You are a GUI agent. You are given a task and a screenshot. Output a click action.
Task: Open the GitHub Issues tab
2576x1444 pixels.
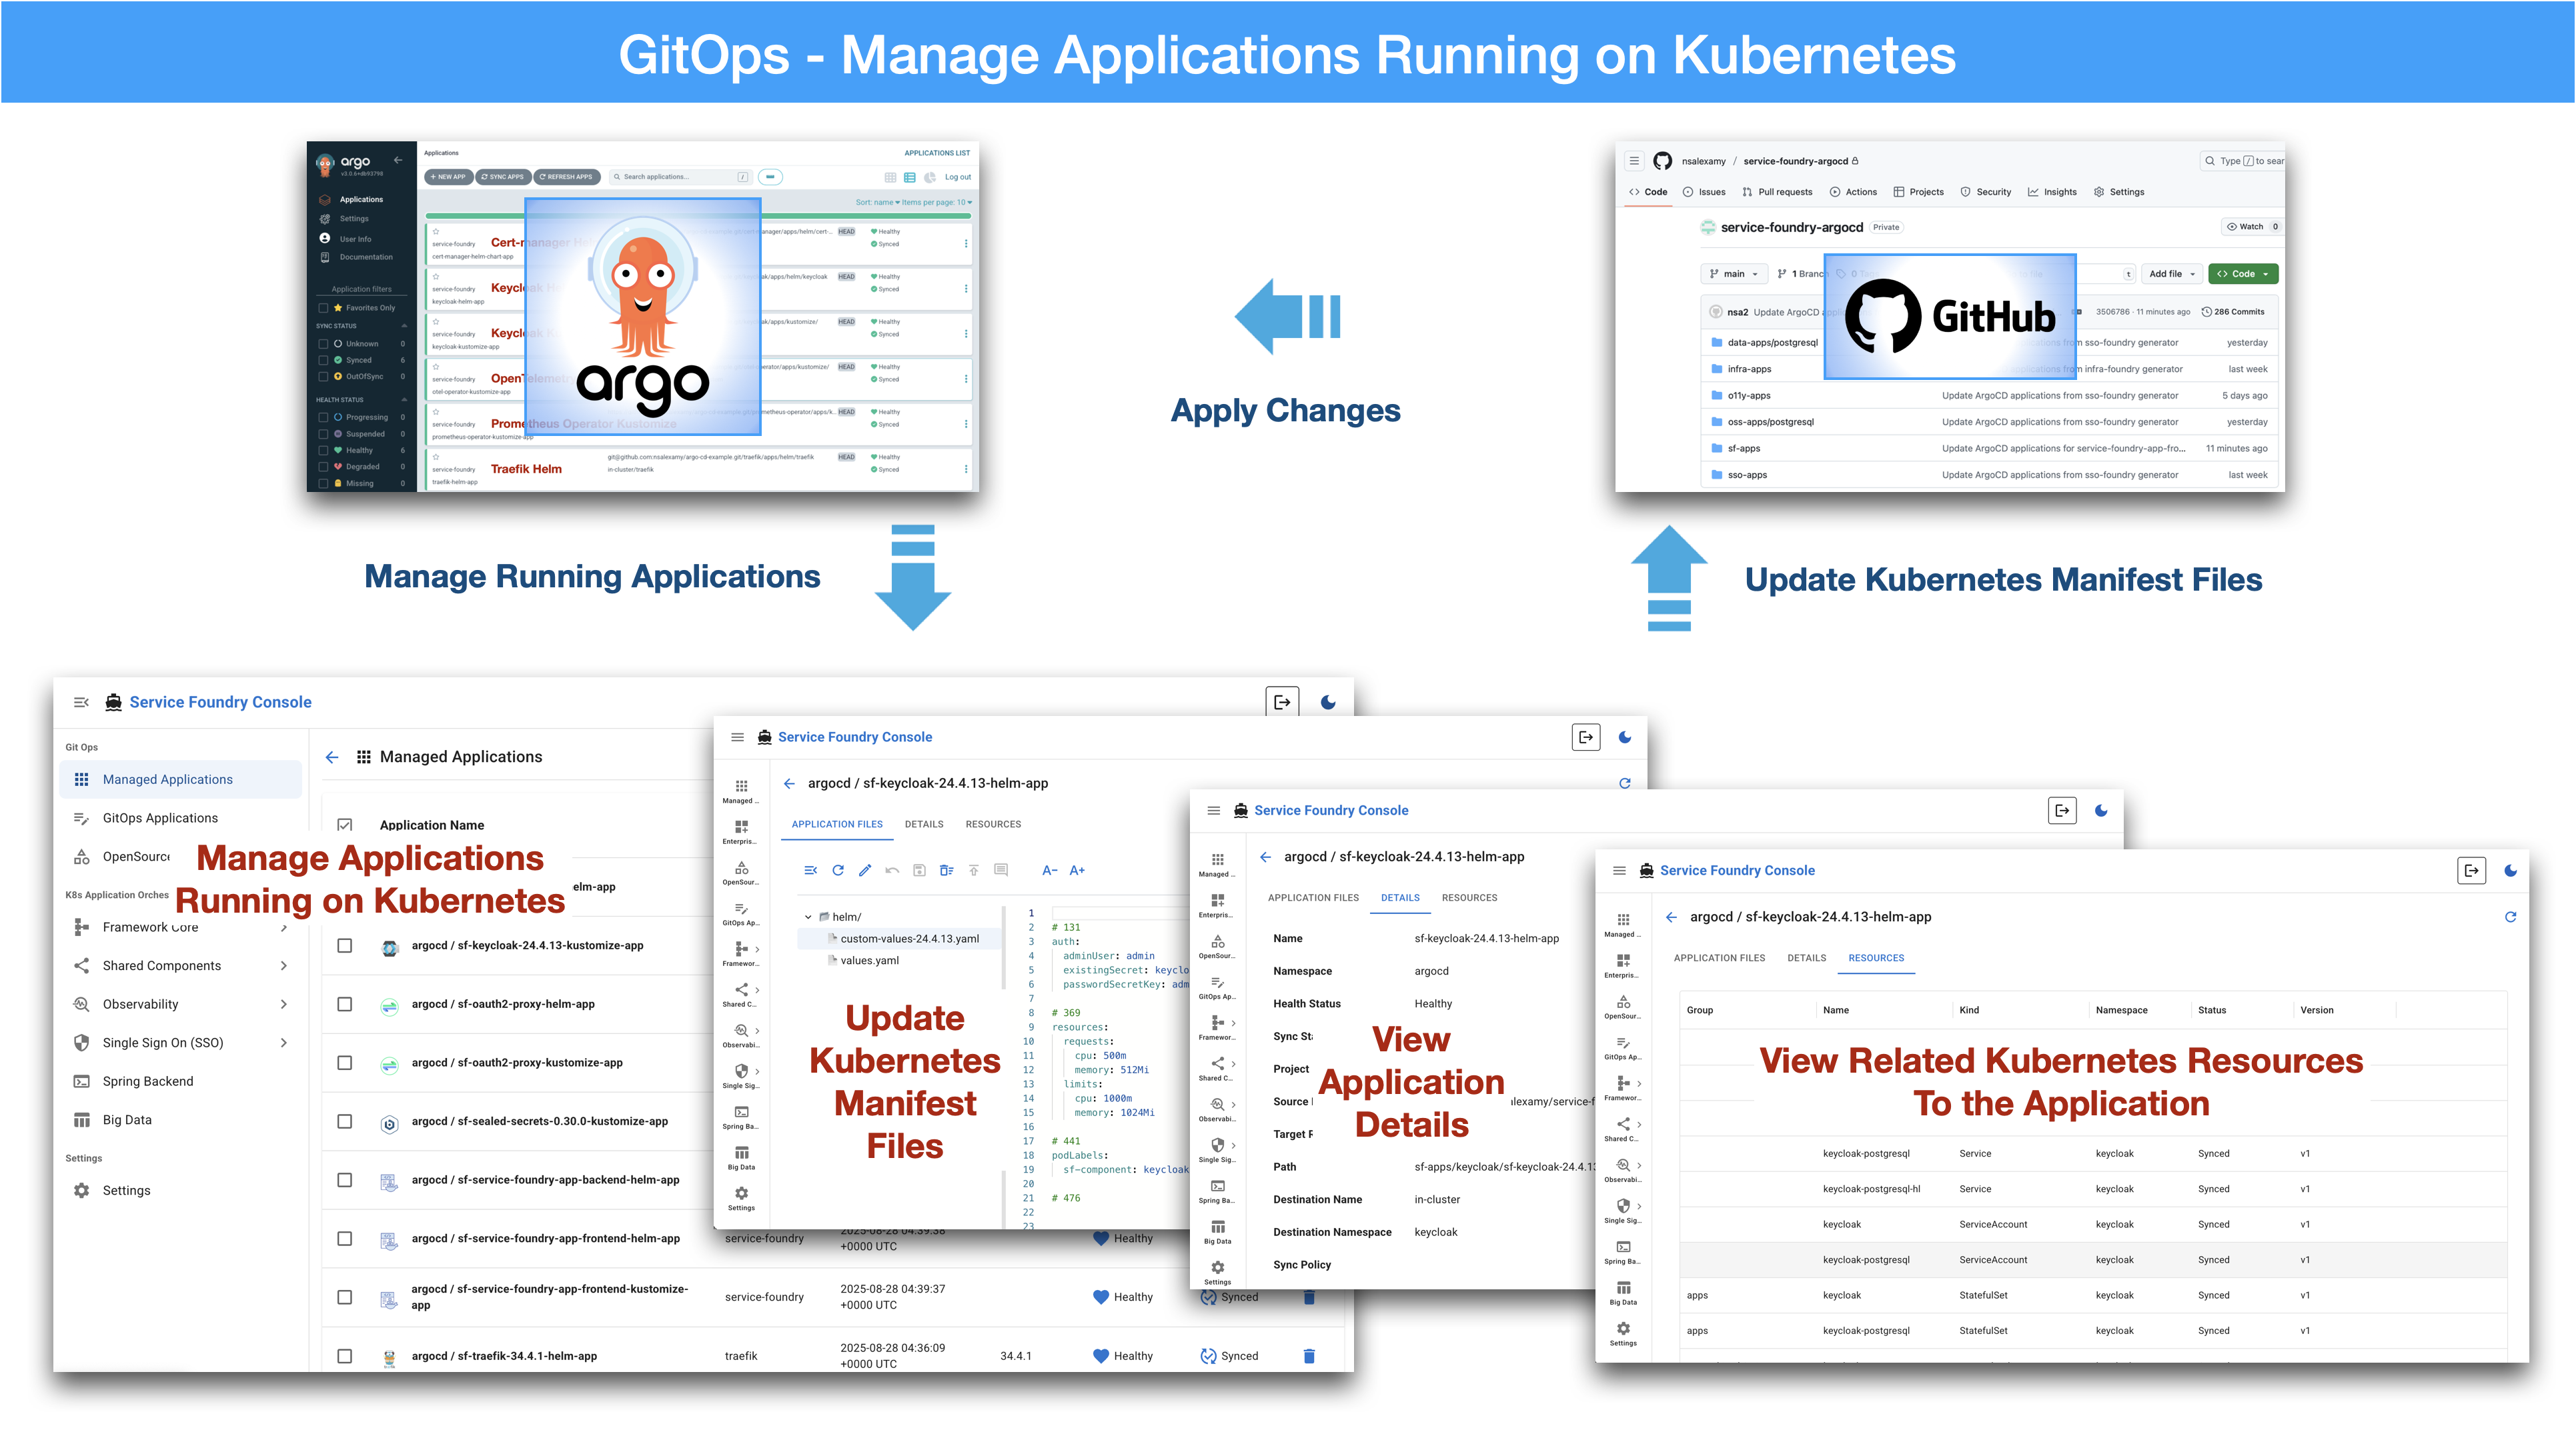click(x=1704, y=192)
